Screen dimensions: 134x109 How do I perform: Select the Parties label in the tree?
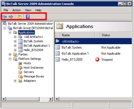pos(23,54)
